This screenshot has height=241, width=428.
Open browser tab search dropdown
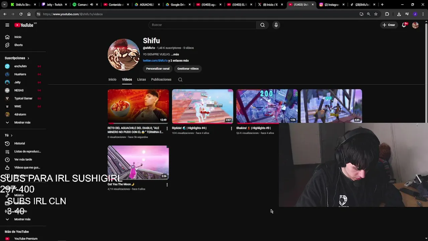tap(4, 5)
